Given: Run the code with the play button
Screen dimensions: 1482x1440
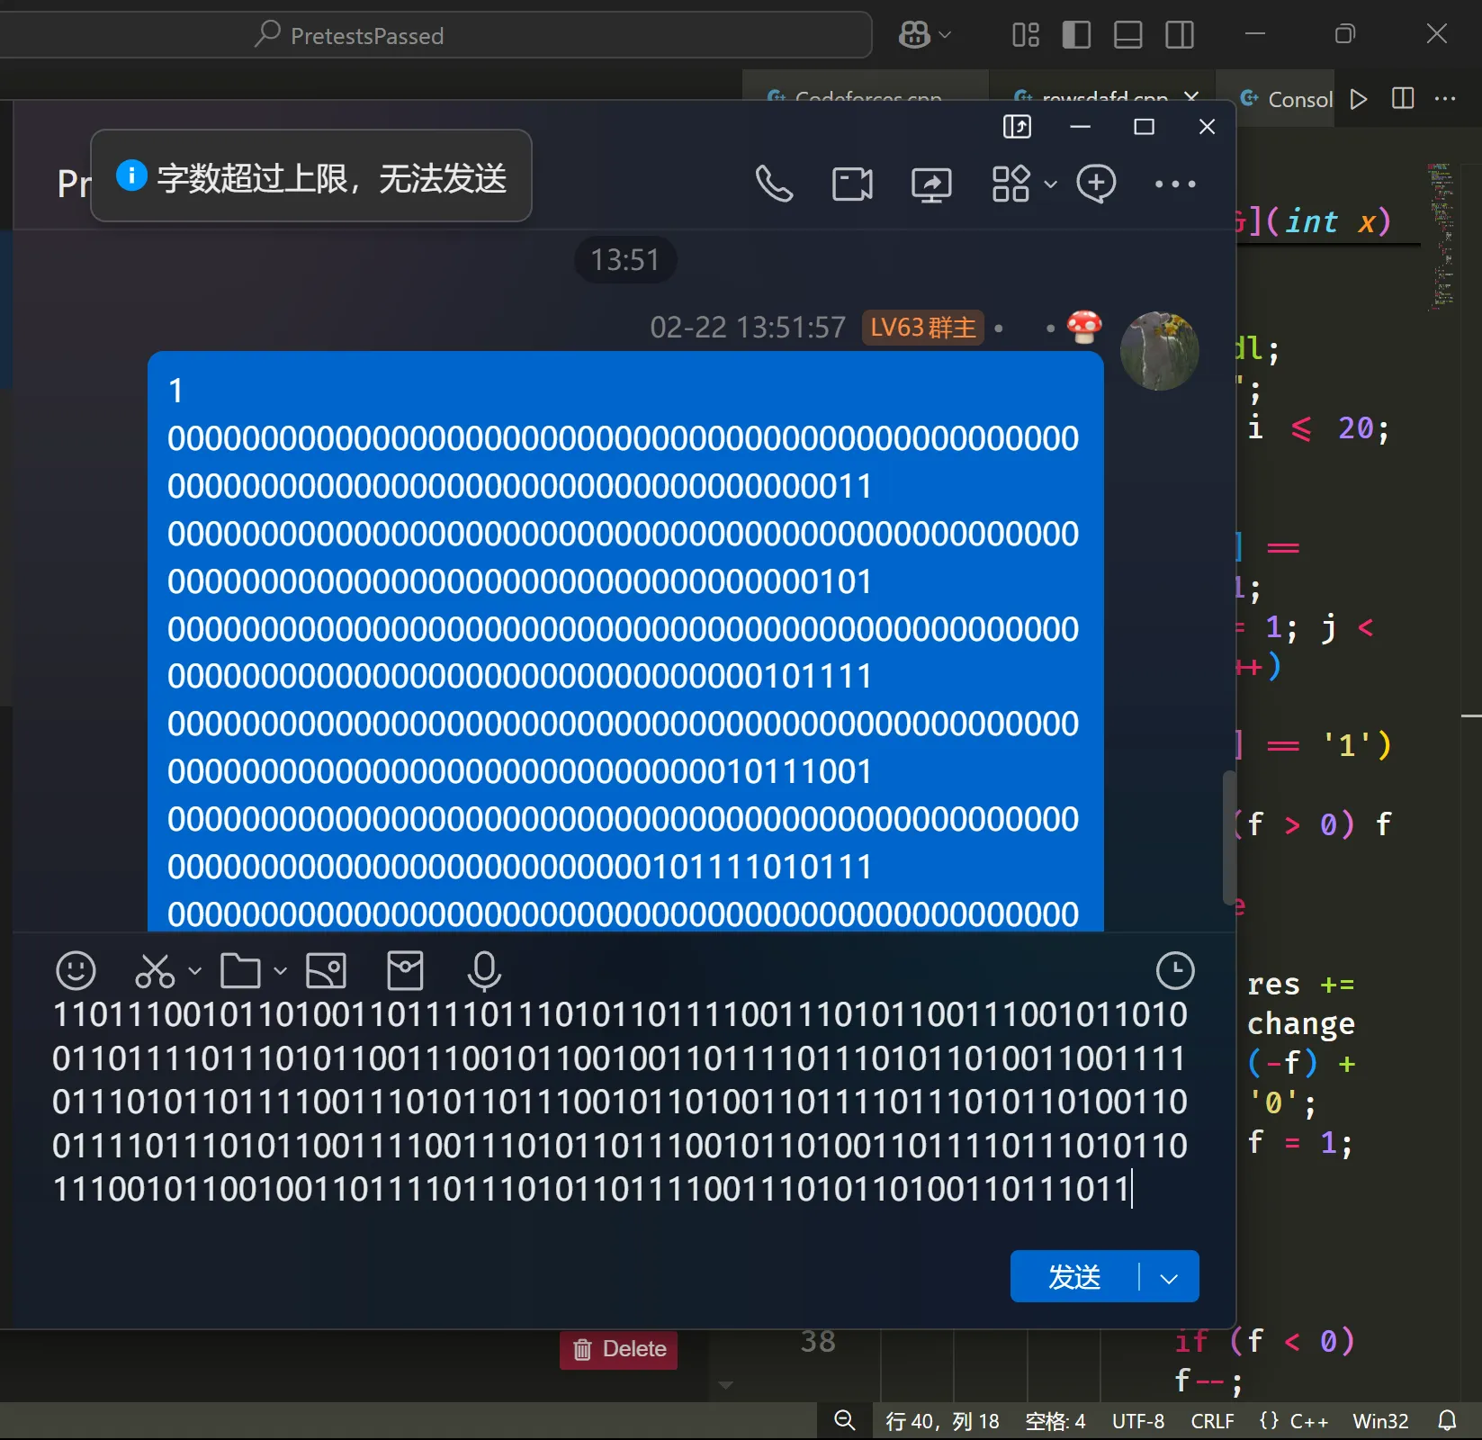Looking at the screenshot, I should tap(1359, 99).
